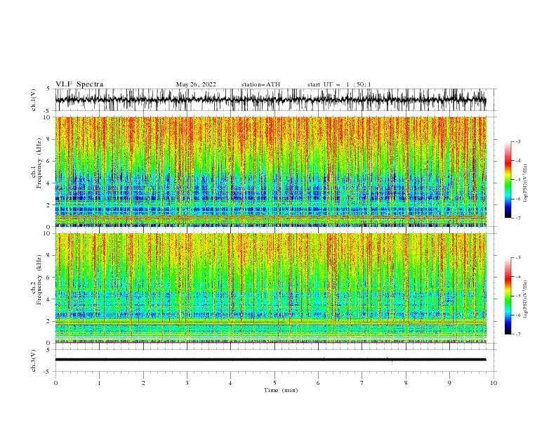Click the "2" kHz tick of ch.2 spectrogram
This screenshot has height=430, width=556.
pos(49,321)
